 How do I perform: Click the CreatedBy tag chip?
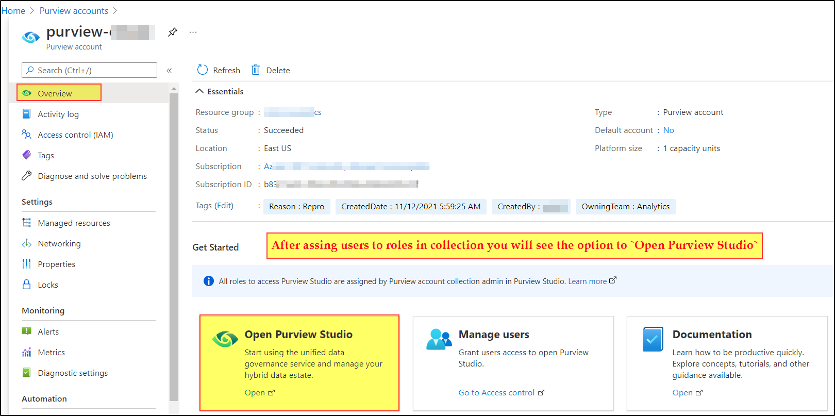(531, 207)
